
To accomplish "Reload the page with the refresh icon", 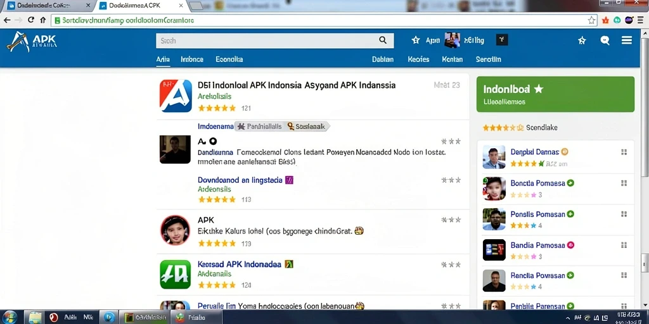I will pyautogui.click(x=30, y=20).
